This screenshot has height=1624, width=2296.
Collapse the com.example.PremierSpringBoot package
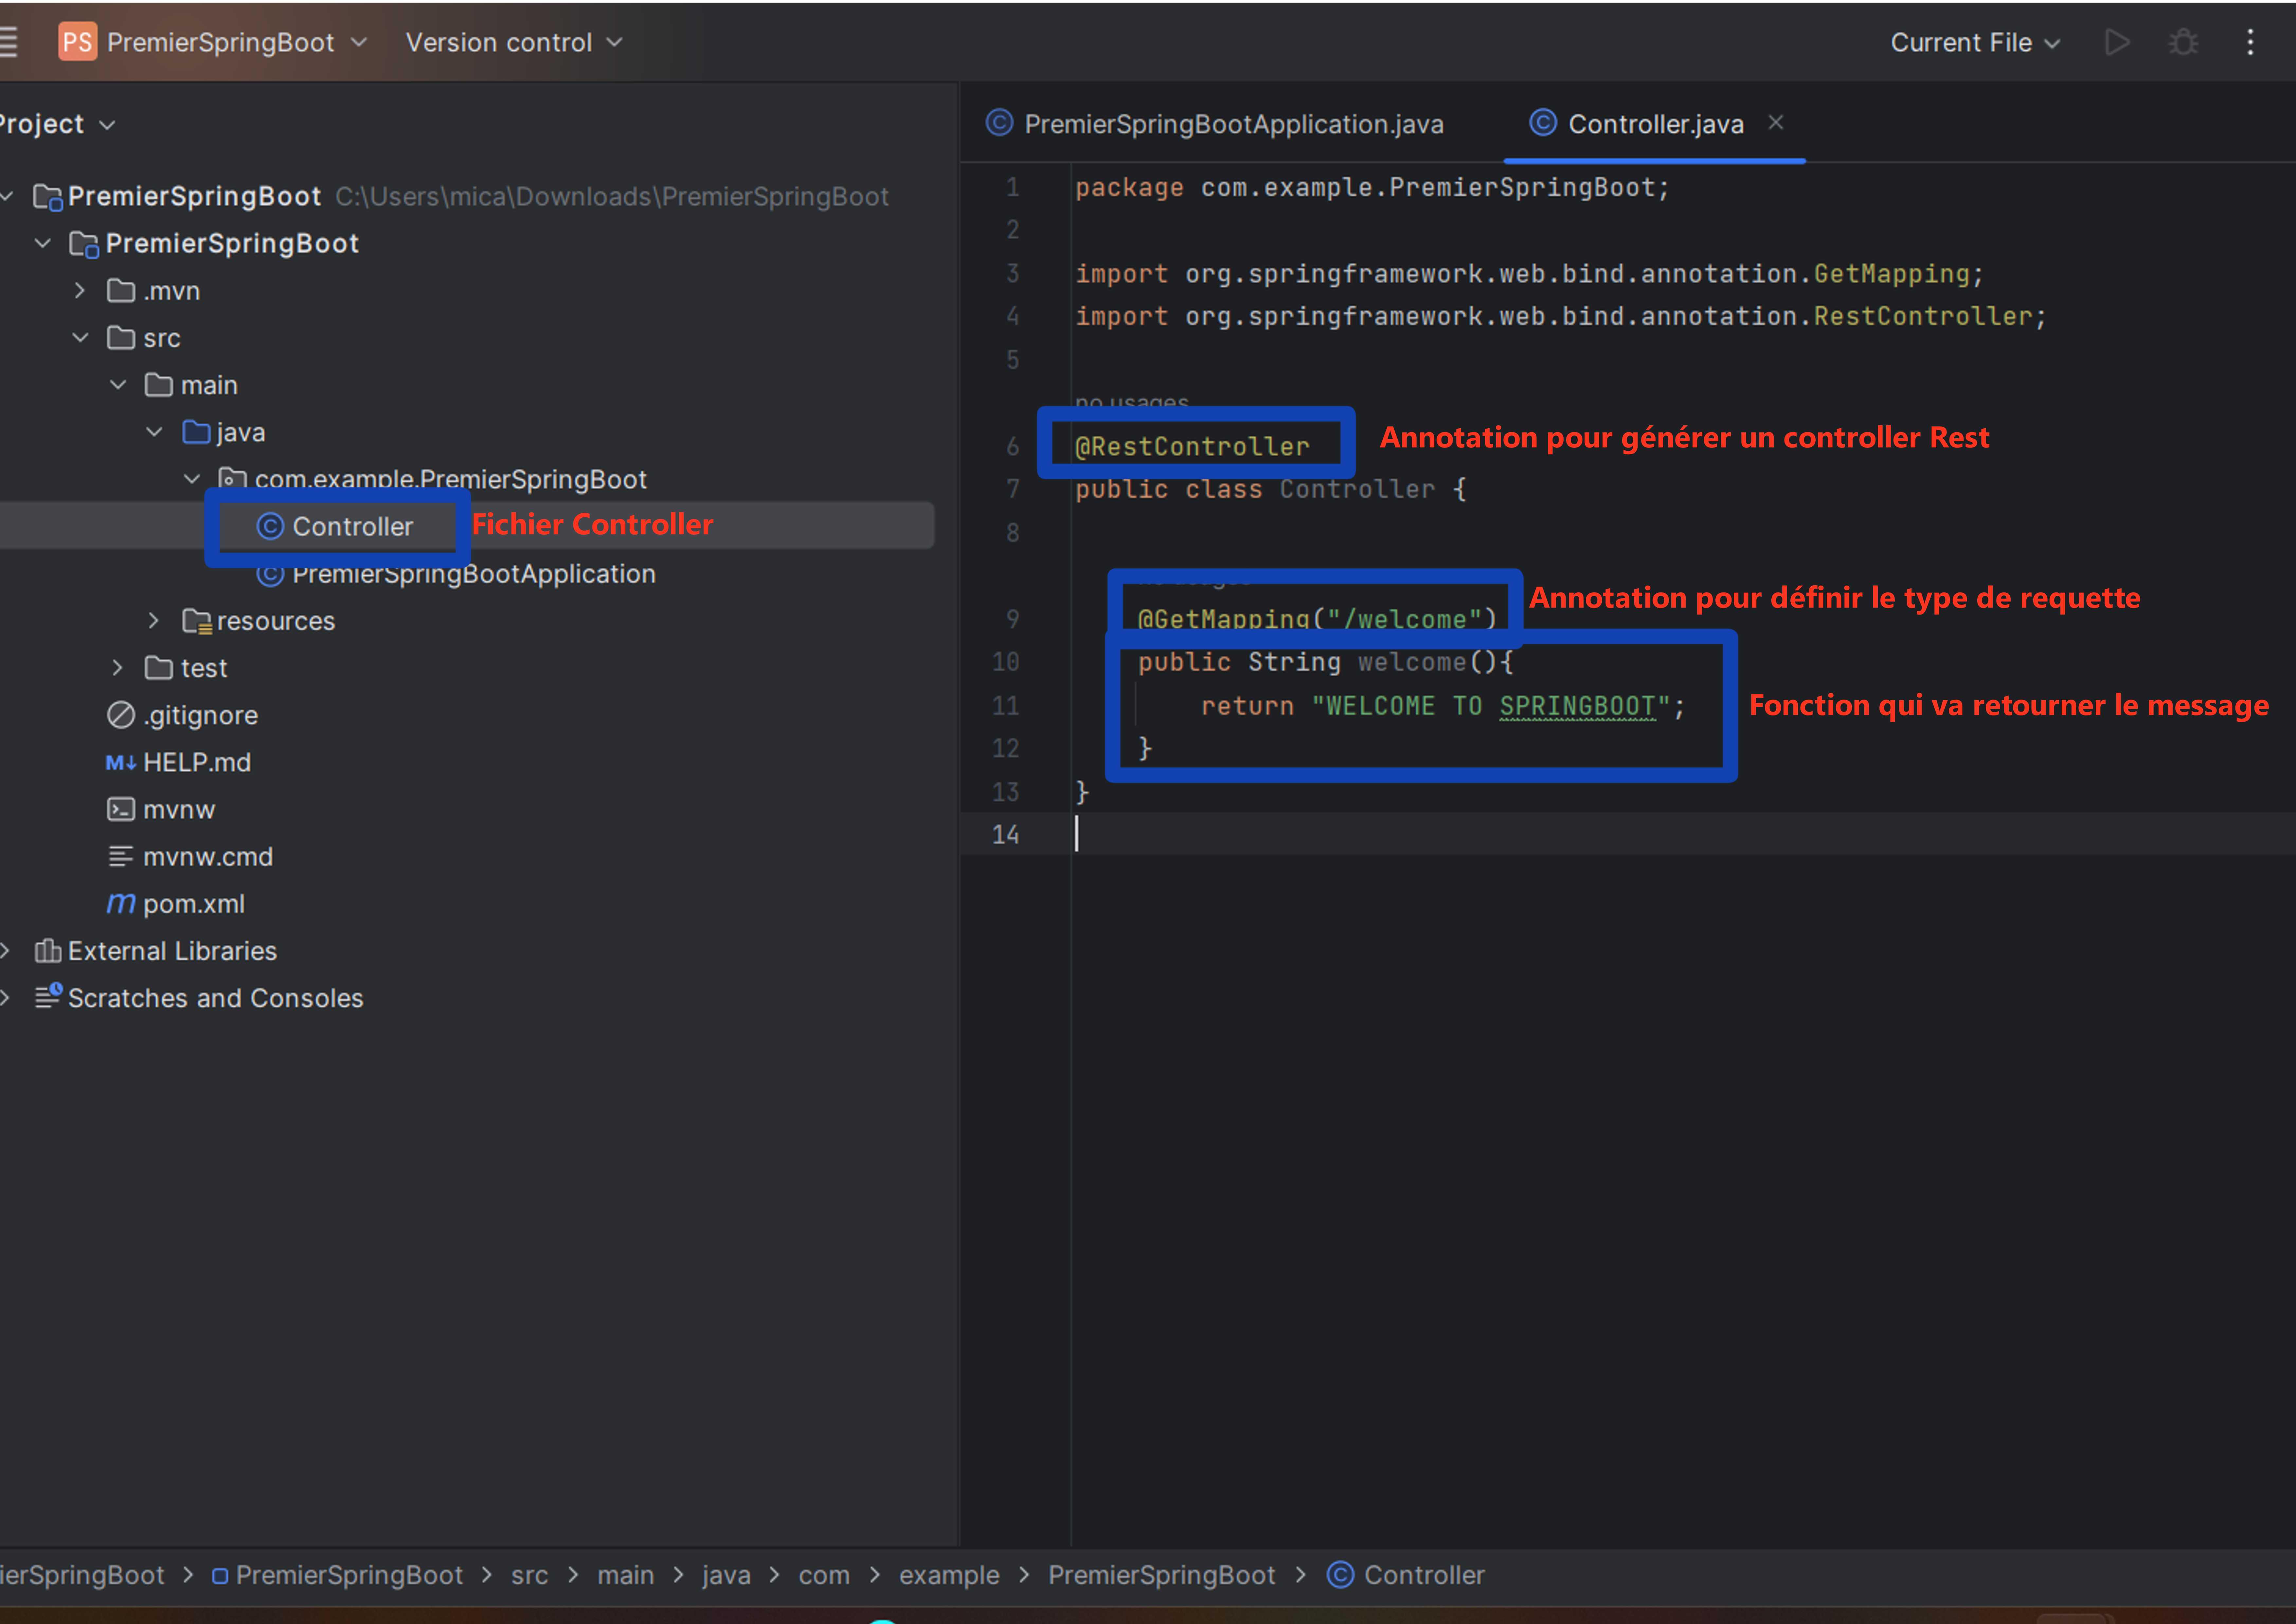pyautogui.click(x=192, y=479)
